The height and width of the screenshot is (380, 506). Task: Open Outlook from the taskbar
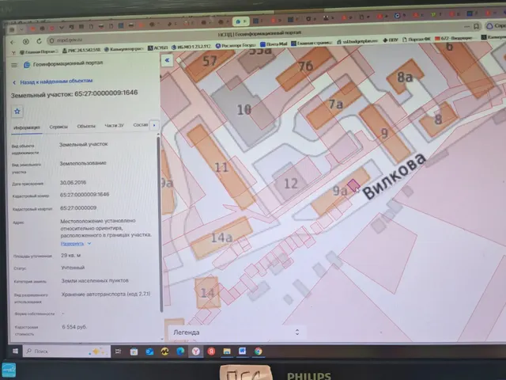(149, 351)
